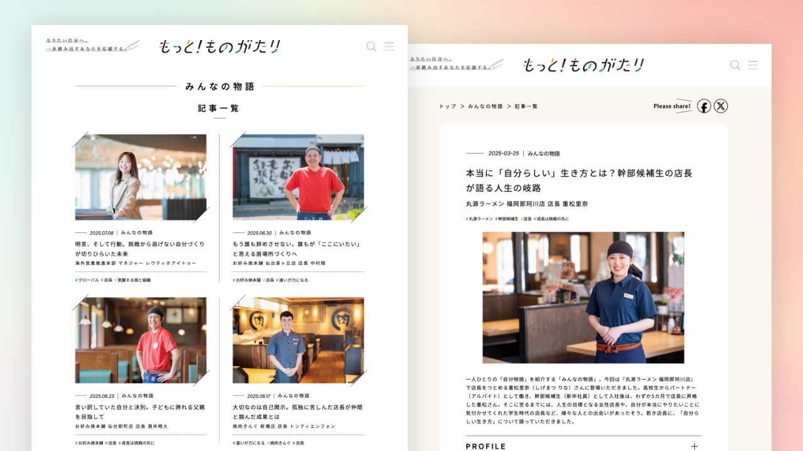803x451 pixels.
Task: Click thumbnail of woman in beige jacket
Action: tap(141, 177)
